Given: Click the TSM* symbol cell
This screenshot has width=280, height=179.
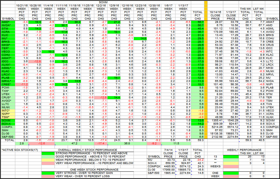Looking at the screenshot, I should click(x=8, y=117).
